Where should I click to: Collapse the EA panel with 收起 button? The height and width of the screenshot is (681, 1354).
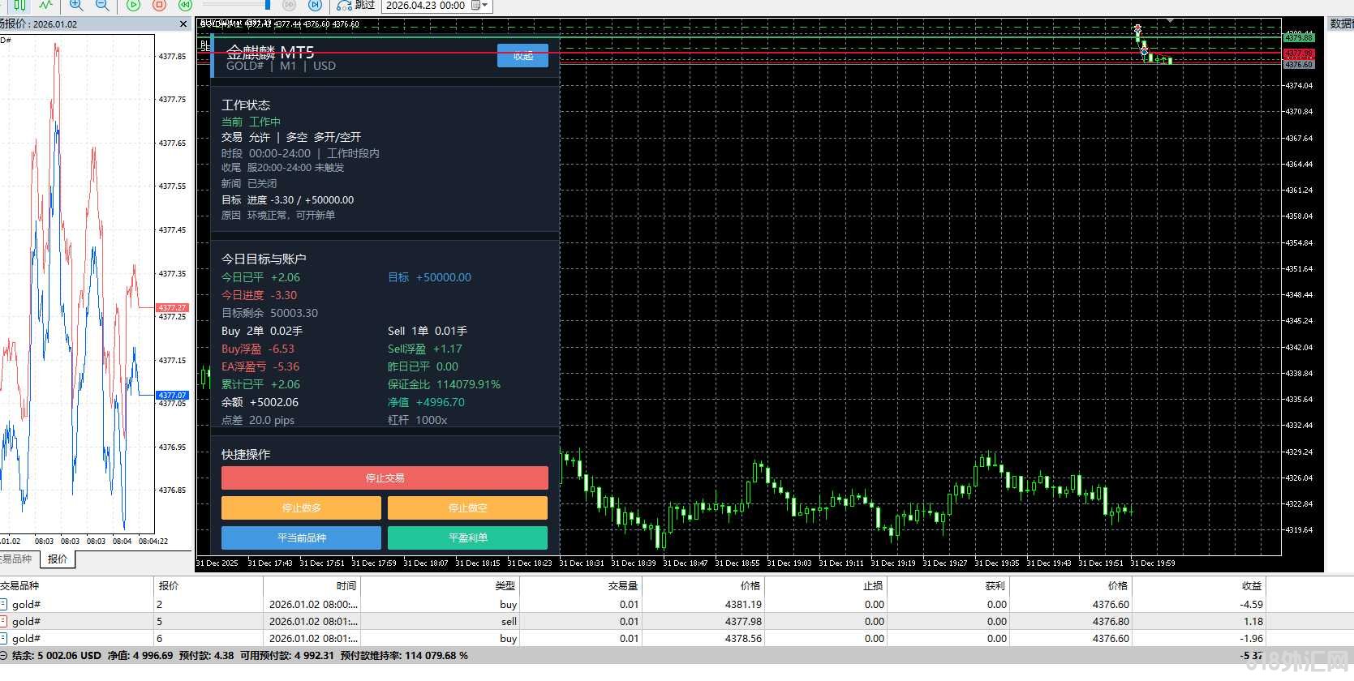click(522, 55)
